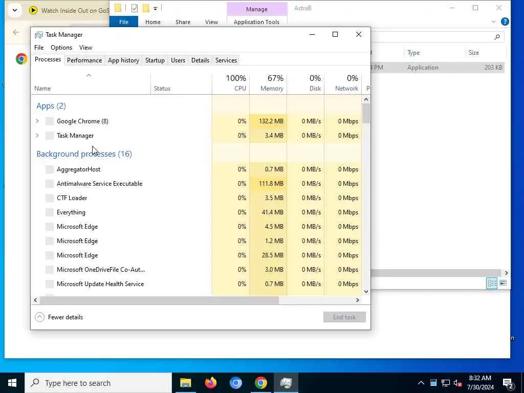Sort processes by Disk column
This screenshot has width=524, height=393.
(306, 83)
